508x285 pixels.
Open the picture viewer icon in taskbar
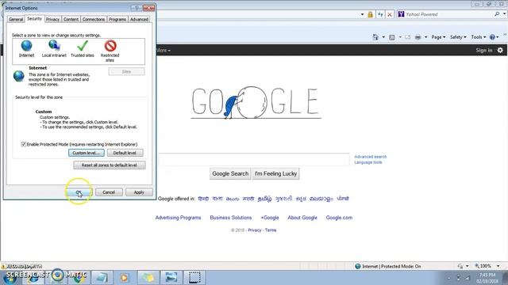coord(171,277)
